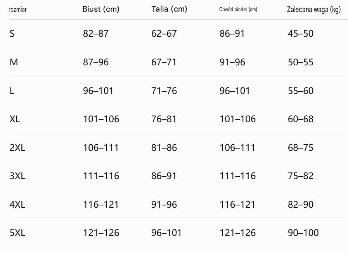
Task: Select the 4XL size label
Action: (17, 205)
